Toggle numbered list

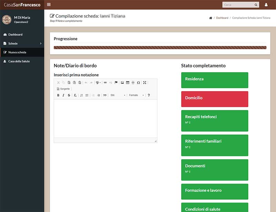81,95
